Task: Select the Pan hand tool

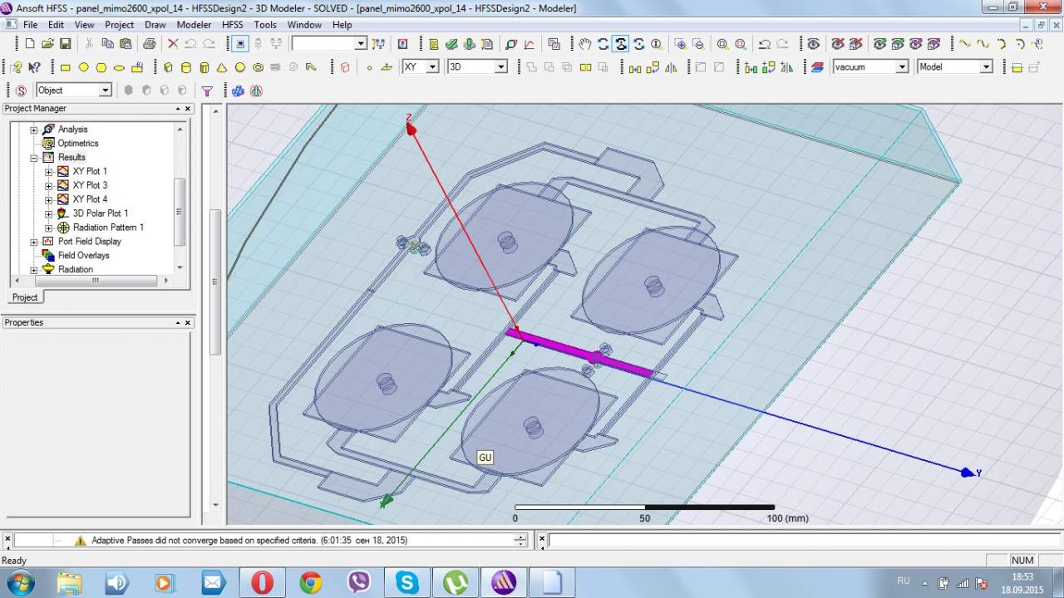Action: pos(585,44)
